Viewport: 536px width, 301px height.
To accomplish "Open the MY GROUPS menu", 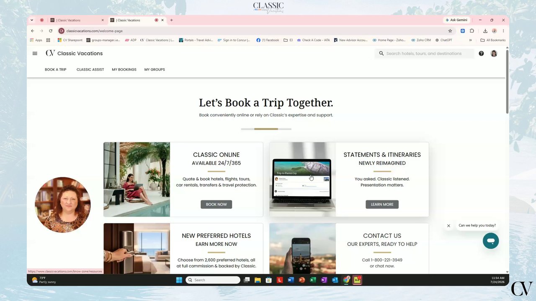I will [155, 69].
